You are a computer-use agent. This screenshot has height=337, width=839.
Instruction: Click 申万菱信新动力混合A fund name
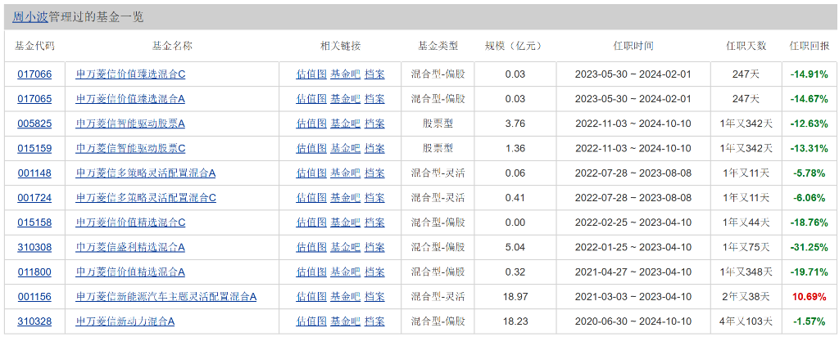click(x=125, y=321)
